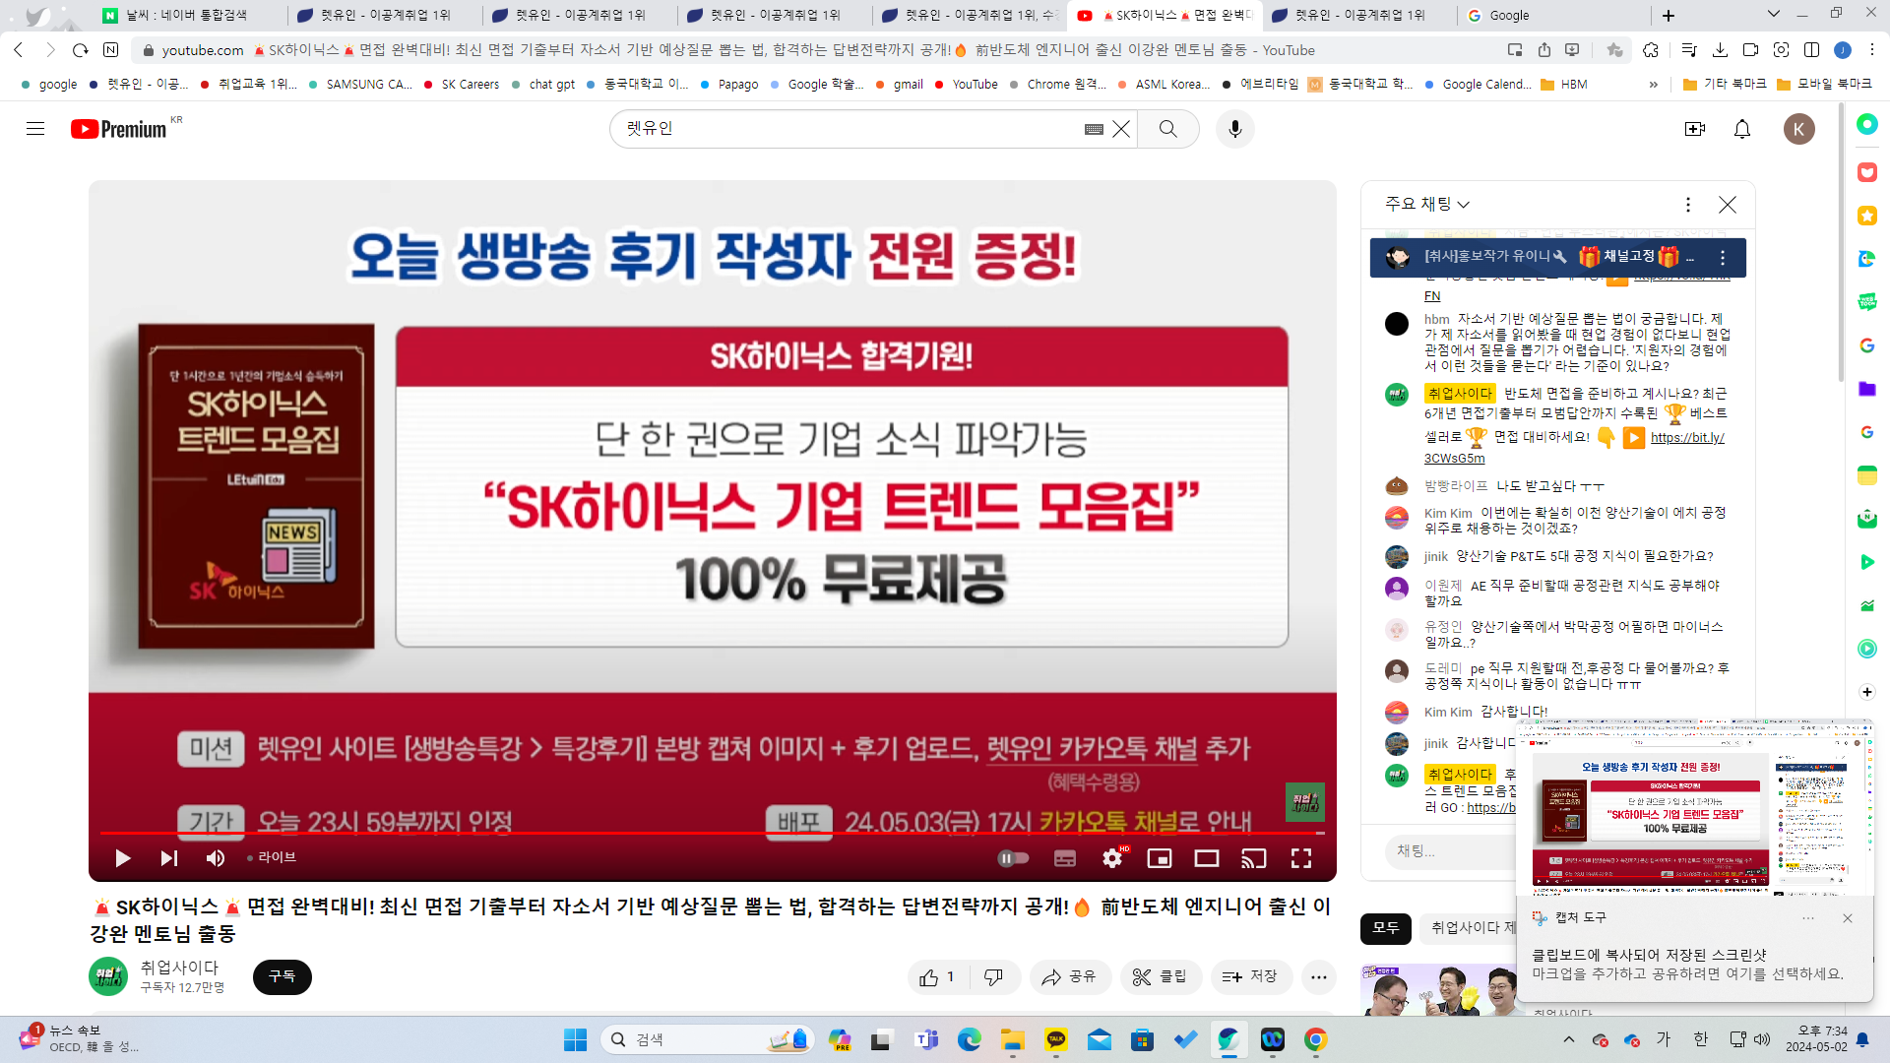Open the on-screen keyboard in search box
The width and height of the screenshot is (1890, 1063).
[x=1094, y=129]
